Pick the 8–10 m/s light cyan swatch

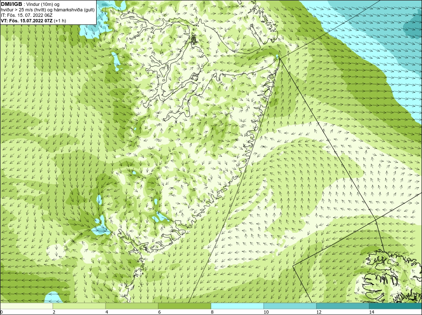click(x=237, y=306)
